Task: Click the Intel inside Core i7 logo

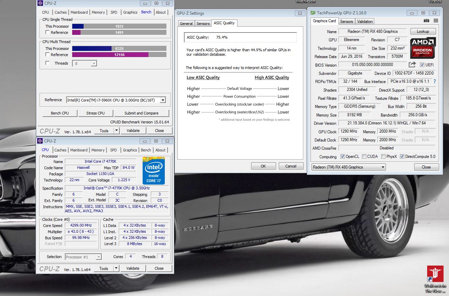Action: point(154,170)
